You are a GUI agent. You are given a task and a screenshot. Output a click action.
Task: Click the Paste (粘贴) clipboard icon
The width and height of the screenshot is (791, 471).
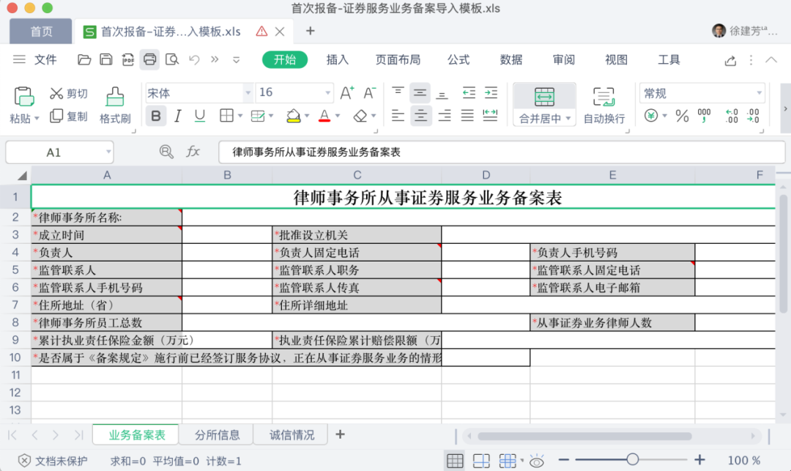coord(23,96)
